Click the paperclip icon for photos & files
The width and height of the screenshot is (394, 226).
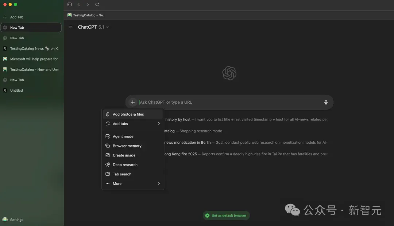pos(108,114)
